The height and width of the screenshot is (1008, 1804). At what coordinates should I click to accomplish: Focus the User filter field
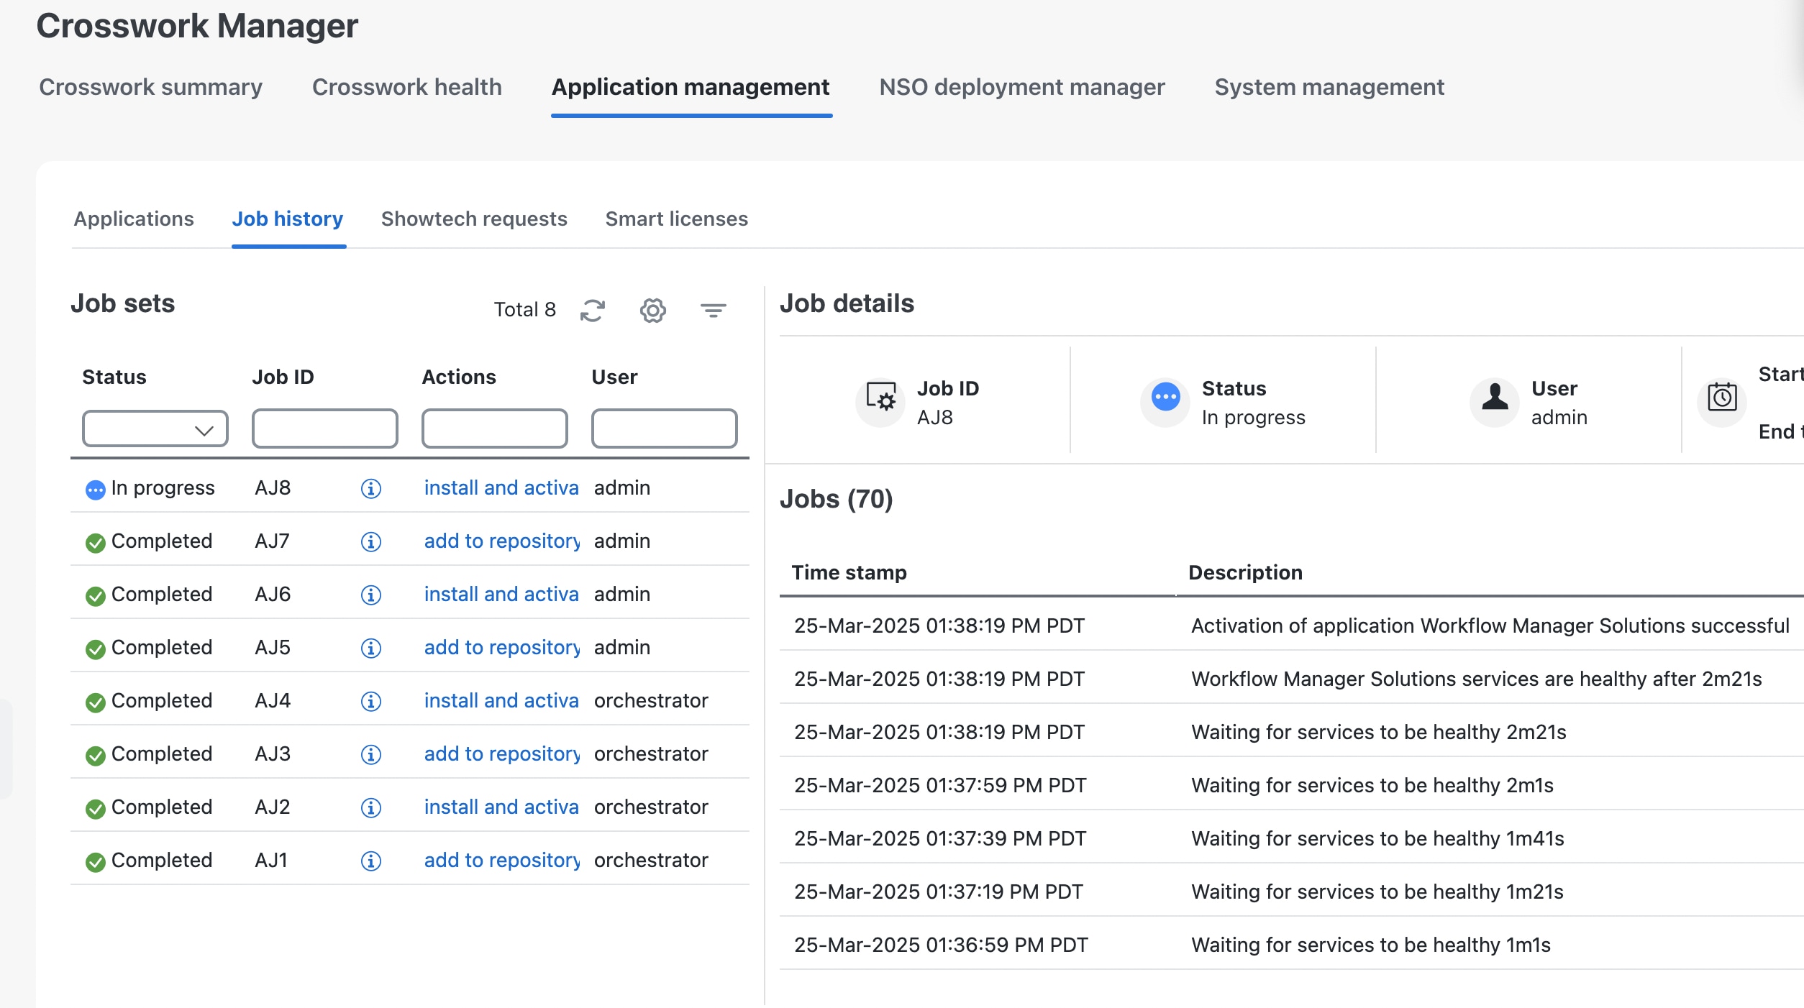point(665,429)
